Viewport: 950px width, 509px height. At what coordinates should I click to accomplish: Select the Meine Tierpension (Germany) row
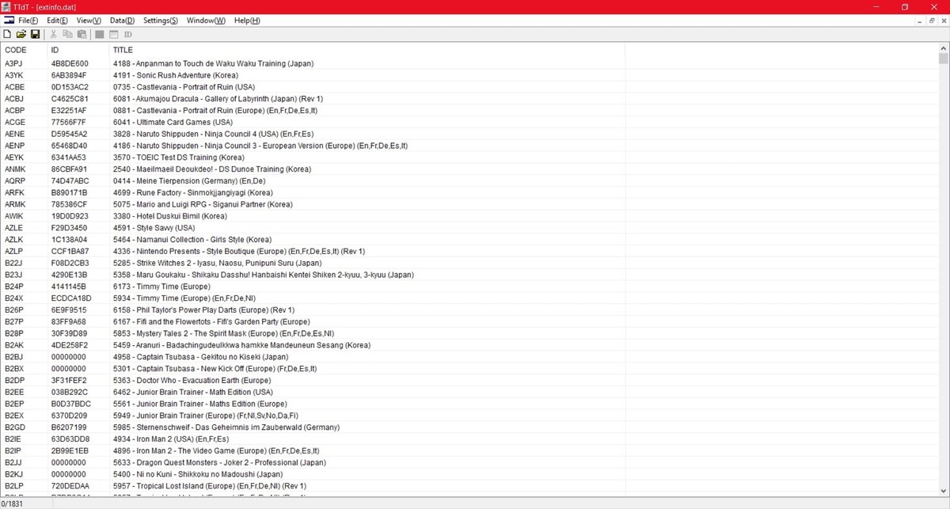point(469,181)
